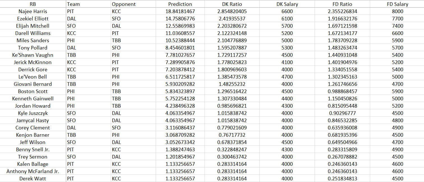Select prediction value 1.201854967
424x182 pixels.
[180, 157]
